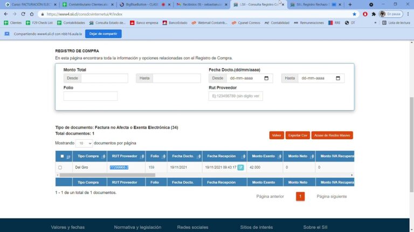Open the Opera extension icon
The image size is (414, 232).
(x=365, y=14)
